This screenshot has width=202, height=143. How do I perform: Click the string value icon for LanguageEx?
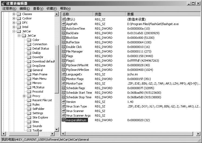[x=64, y=74]
